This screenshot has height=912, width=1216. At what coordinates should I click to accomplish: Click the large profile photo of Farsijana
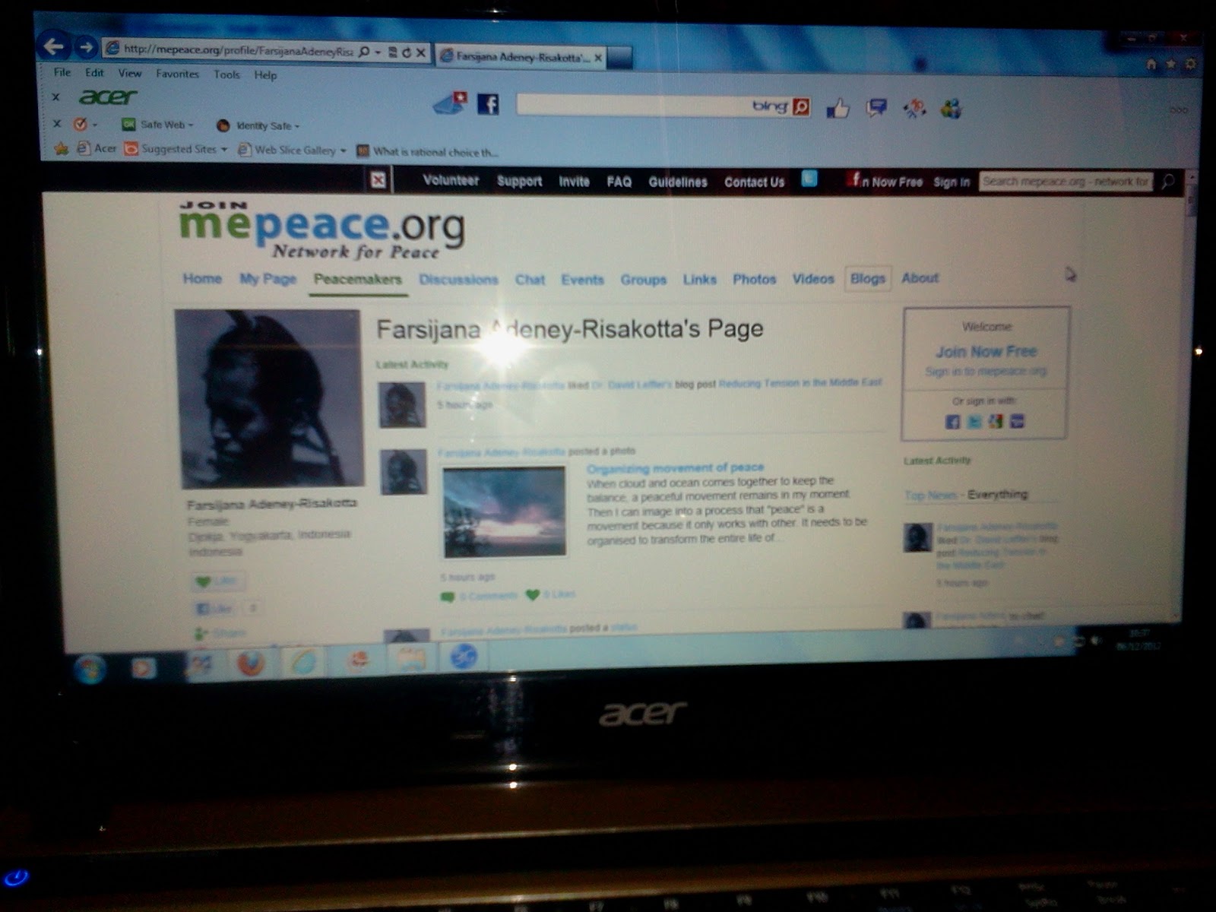[x=269, y=398]
